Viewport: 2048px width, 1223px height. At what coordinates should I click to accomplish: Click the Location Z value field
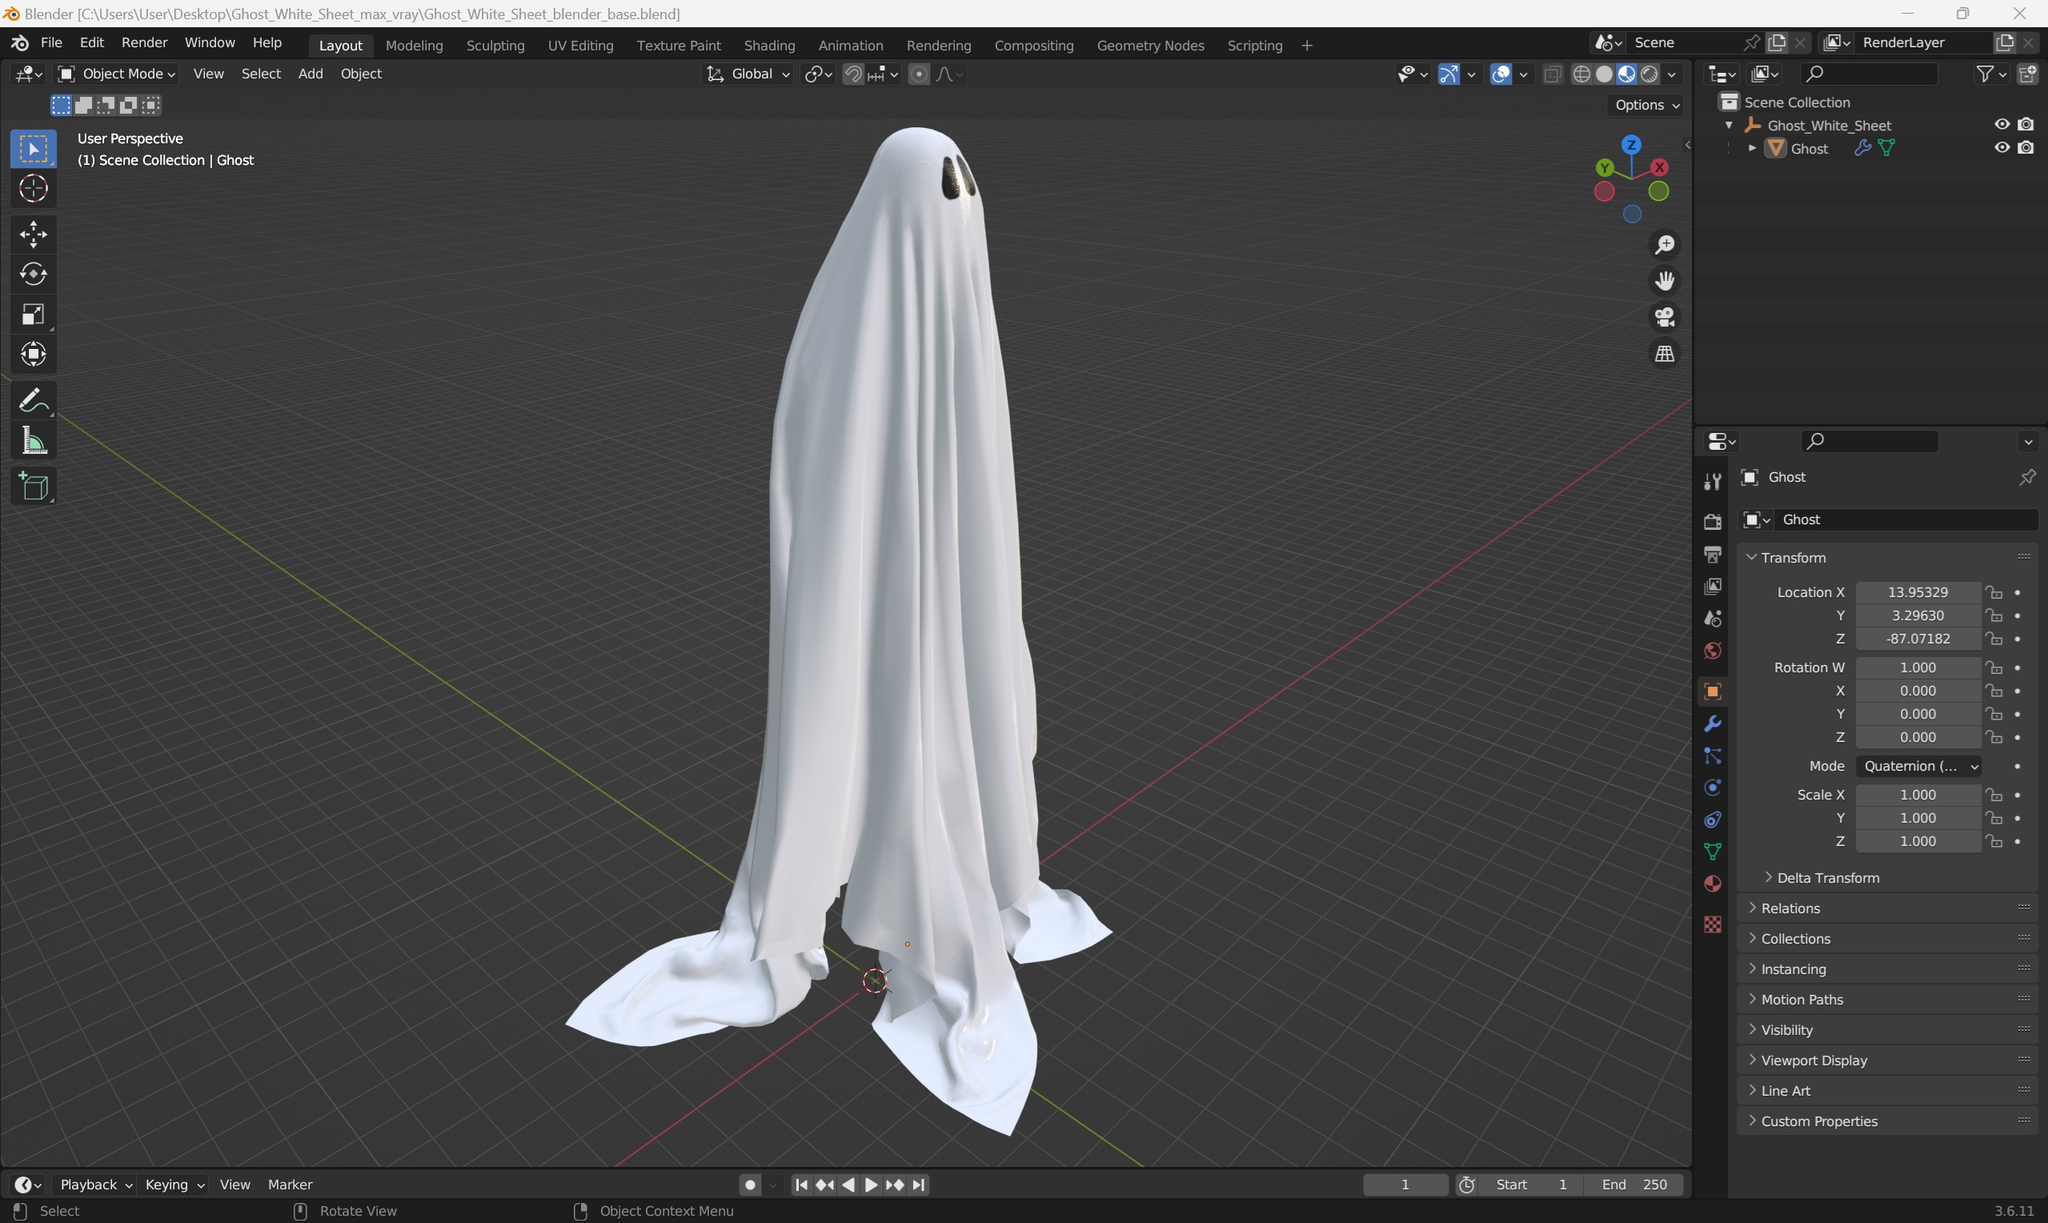(1918, 639)
